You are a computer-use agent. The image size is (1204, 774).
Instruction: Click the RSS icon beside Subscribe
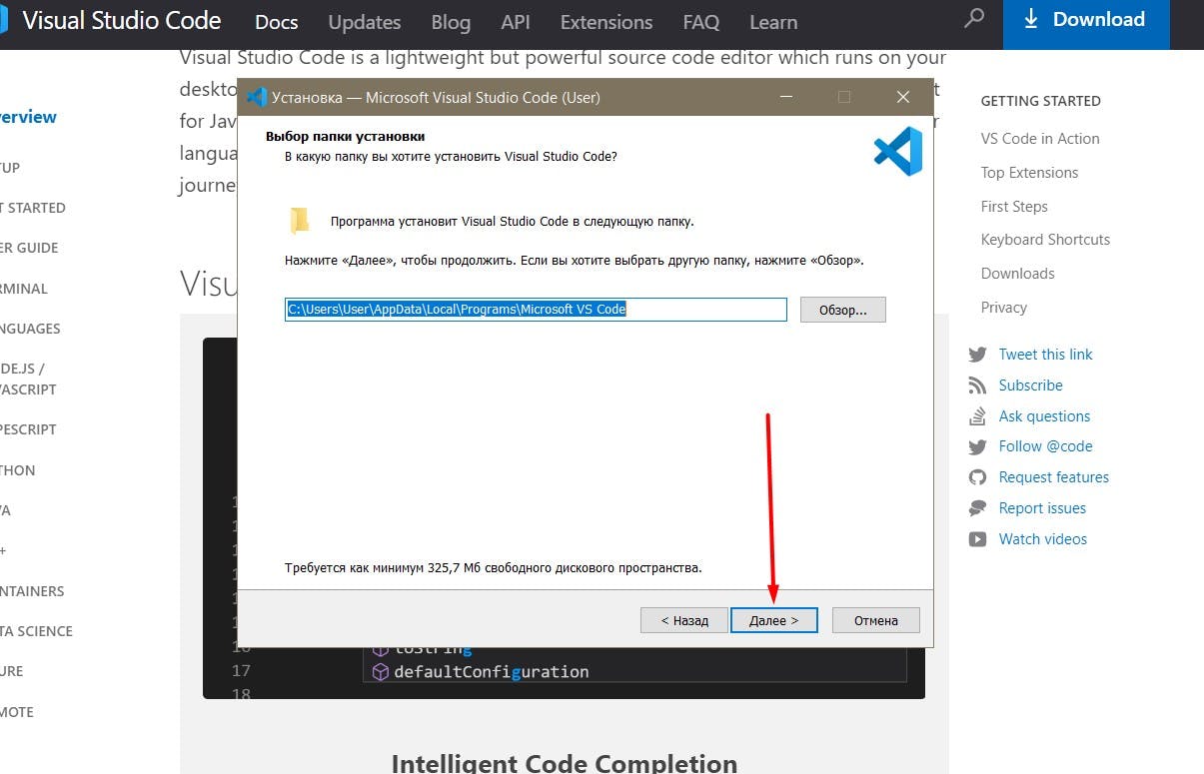[977, 386]
